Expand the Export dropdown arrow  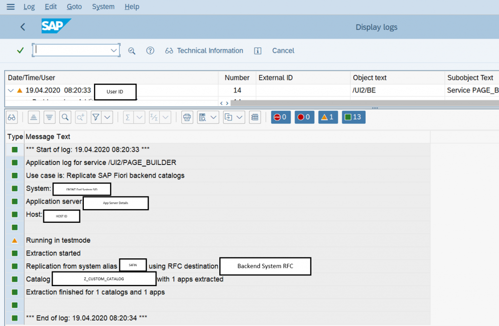(240, 117)
